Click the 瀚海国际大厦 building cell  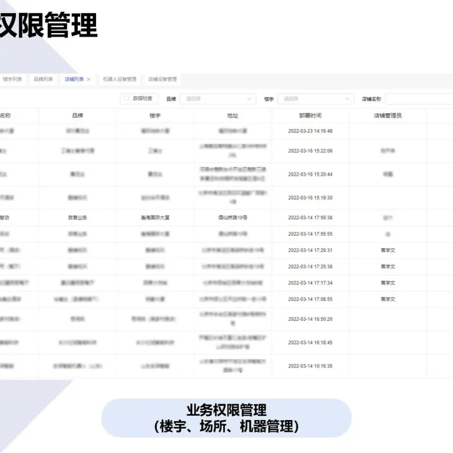155,218
